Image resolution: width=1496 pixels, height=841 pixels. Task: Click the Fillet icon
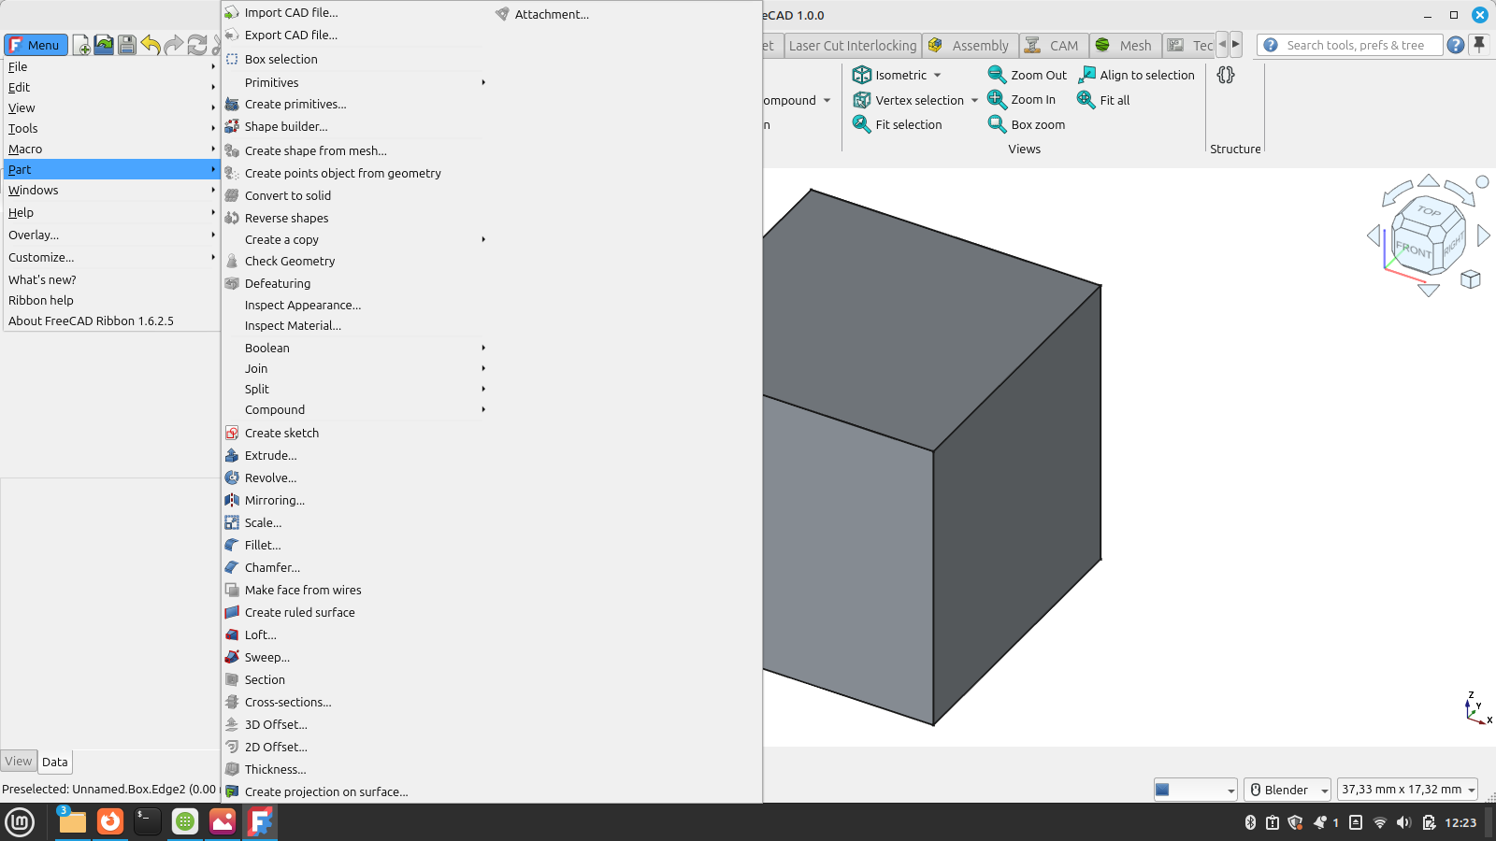click(x=232, y=545)
